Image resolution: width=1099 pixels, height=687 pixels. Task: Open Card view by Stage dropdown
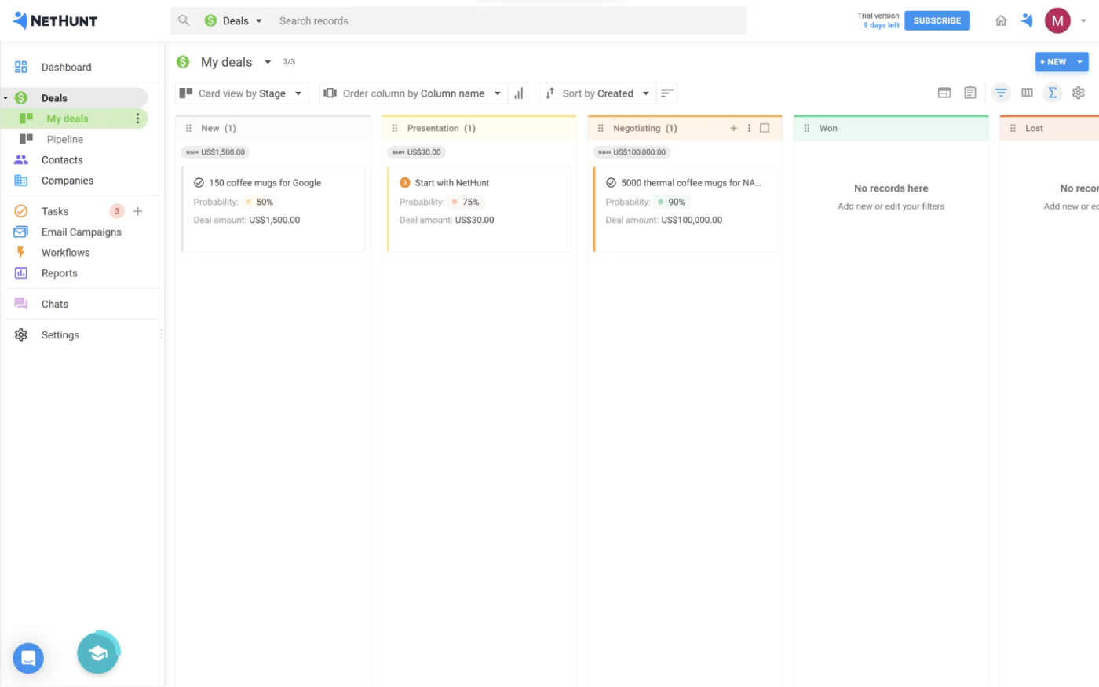coord(242,93)
